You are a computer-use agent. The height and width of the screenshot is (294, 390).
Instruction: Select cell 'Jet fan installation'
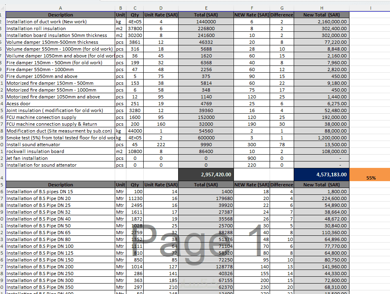tap(61, 158)
